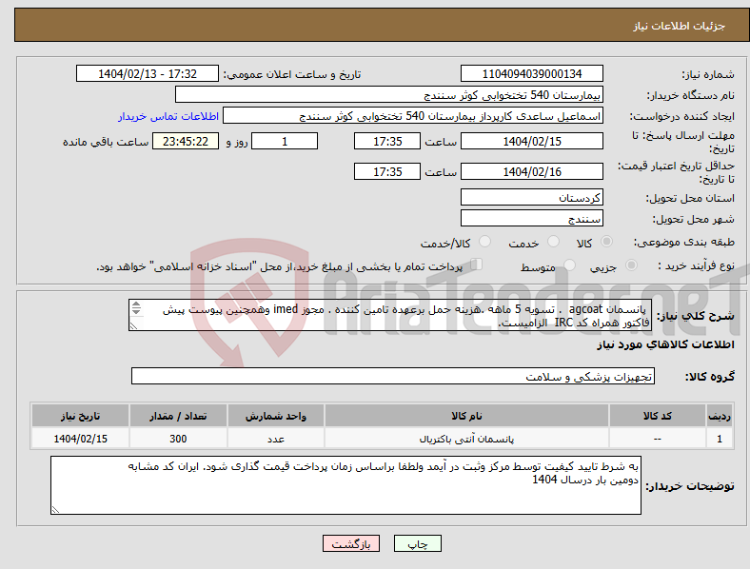The image size is (750, 569).
Task: Click the buyer organization name field
Action: click(389, 94)
